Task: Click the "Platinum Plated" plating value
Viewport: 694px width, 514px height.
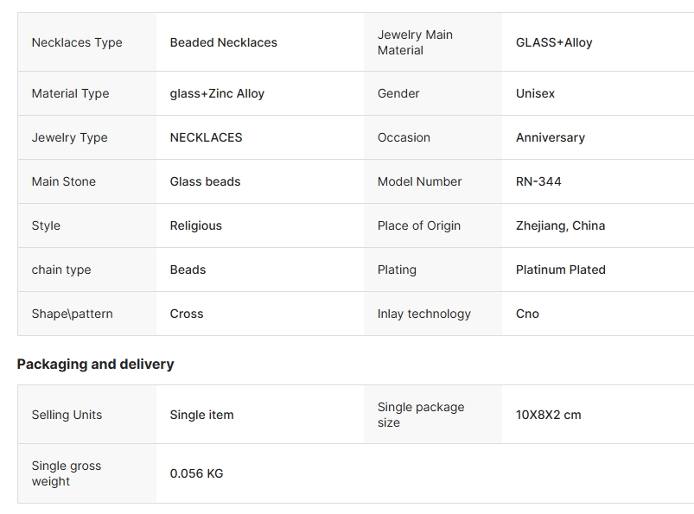Action: point(560,270)
